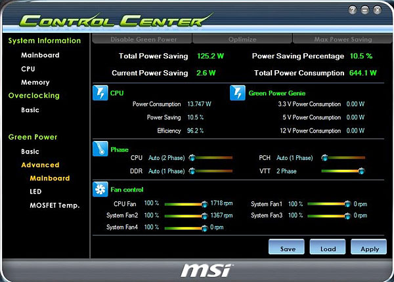Click CPU Fan 1718 rpm reading
The image size is (394, 282).
pos(222,203)
